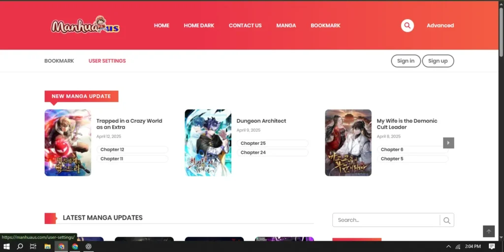Click the Sign up button
Image resolution: width=504 pixels, height=252 pixels.
pyautogui.click(x=438, y=61)
